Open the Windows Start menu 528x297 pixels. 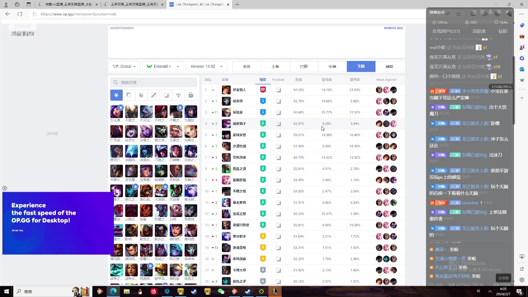point(6,291)
